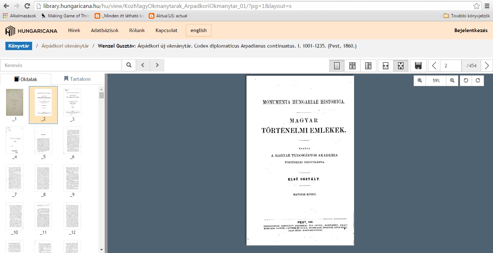
Task: Open Making Game of Thrones bookmark
Action: (65, 16)
